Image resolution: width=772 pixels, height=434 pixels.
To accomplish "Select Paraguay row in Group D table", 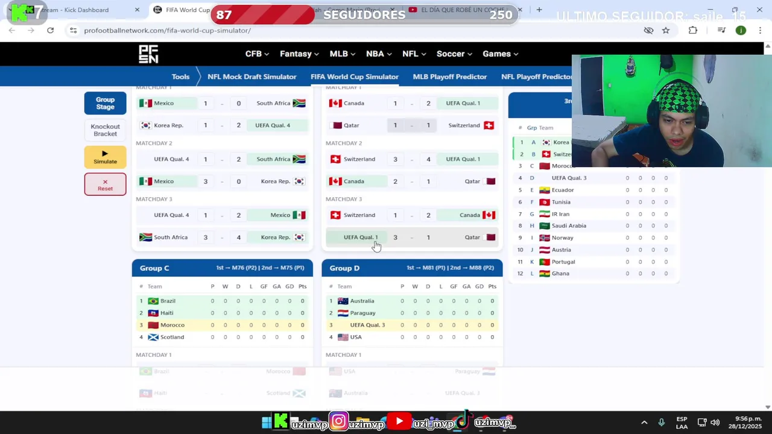I will (413, 313).
